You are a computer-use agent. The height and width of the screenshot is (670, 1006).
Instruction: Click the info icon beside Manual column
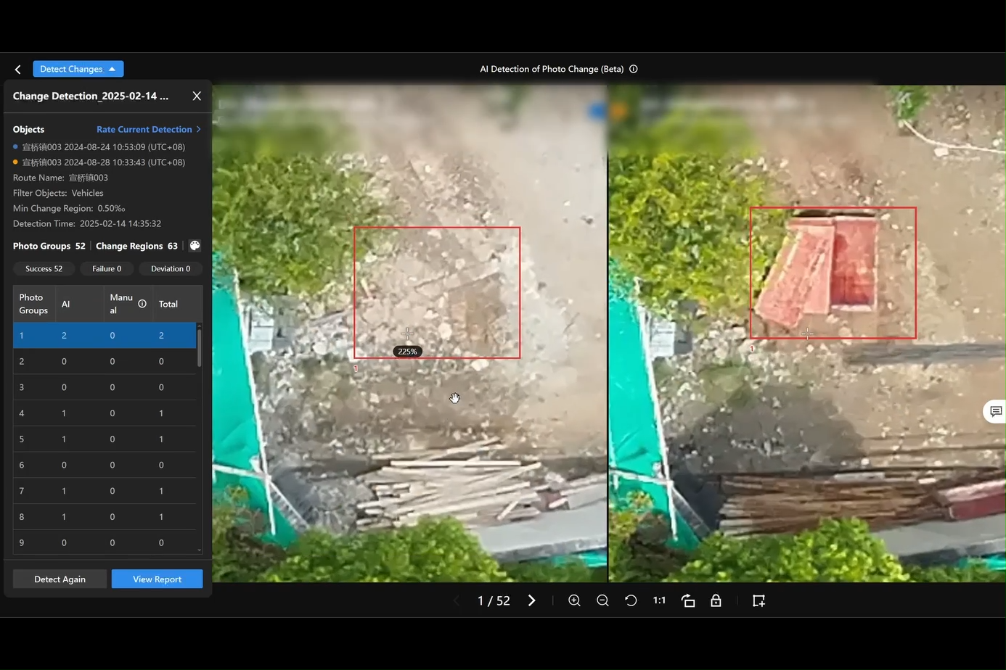tap(142, 304)
